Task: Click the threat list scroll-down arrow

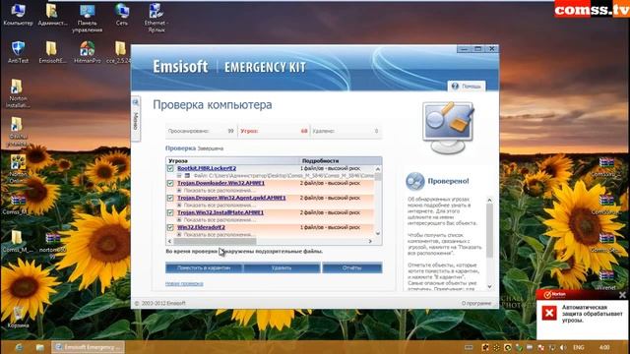Action: point(378,233)
